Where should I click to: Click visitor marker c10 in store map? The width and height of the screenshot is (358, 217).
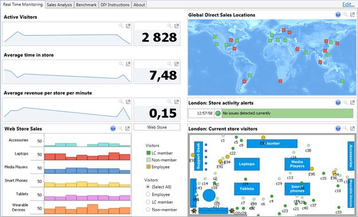point(338,186)
